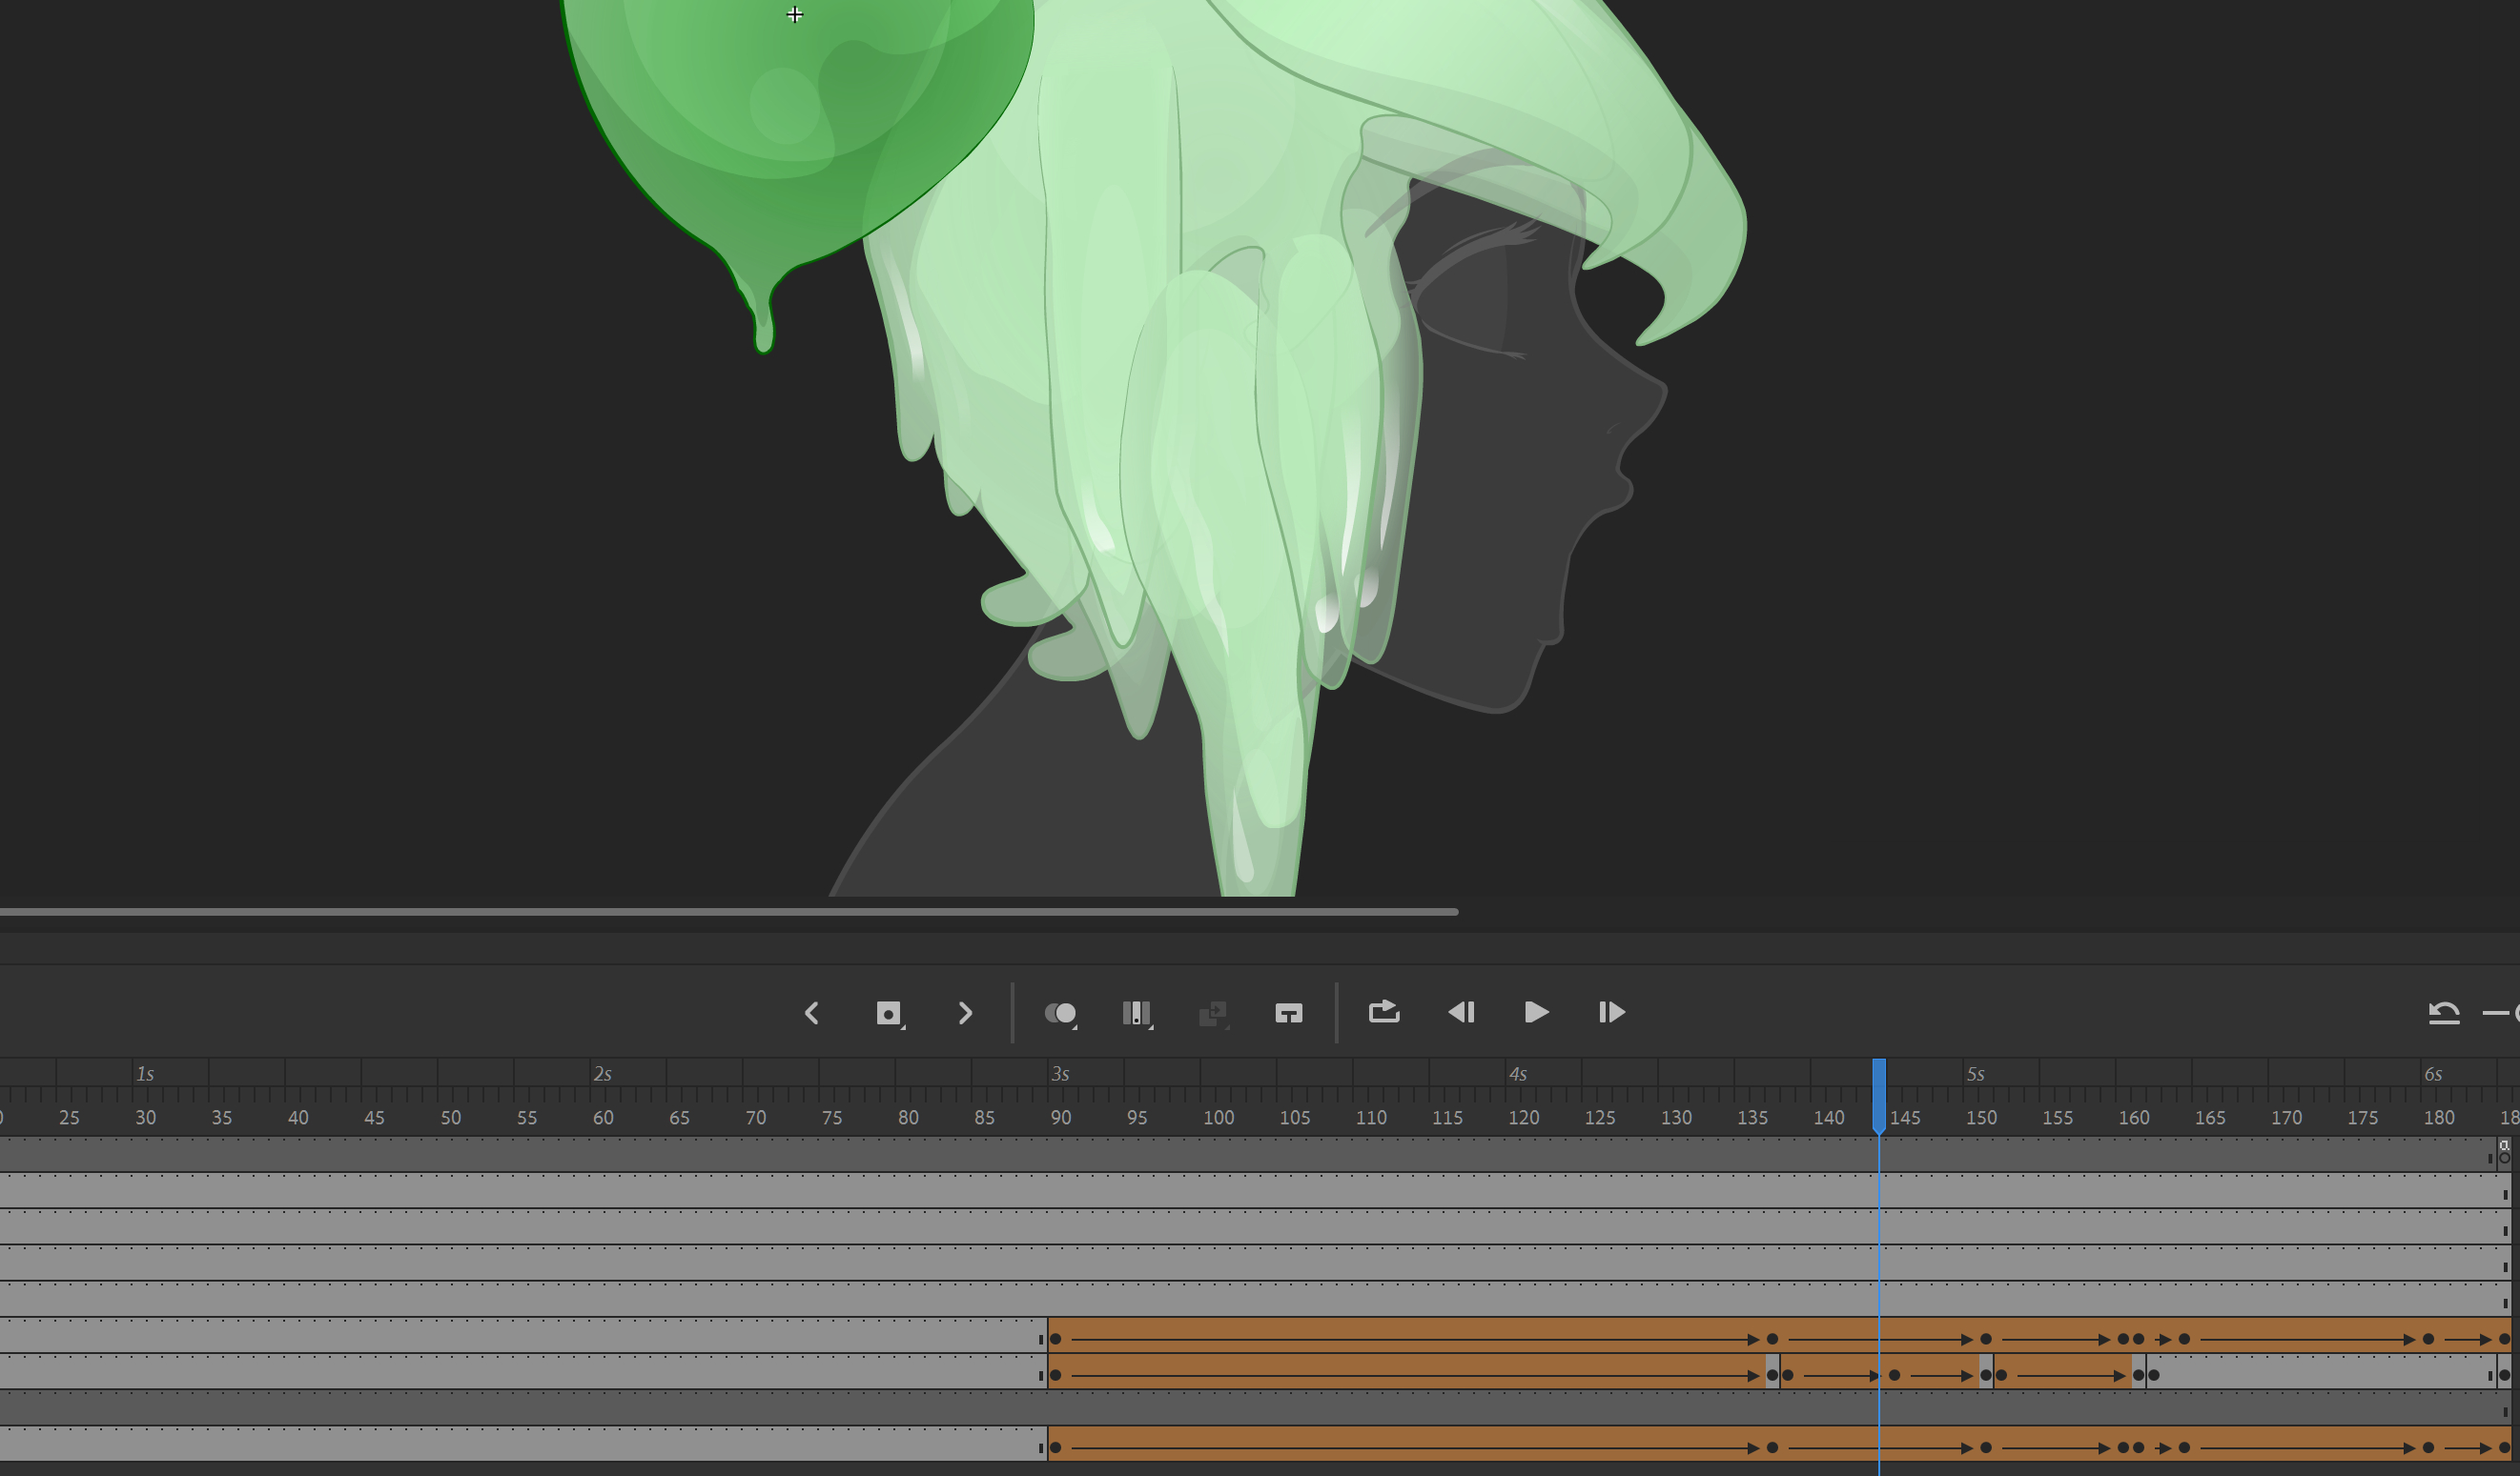The image size is (2520, 1476).
Task: Jump to the next keyframe arrow
Action: point(965,1013)
